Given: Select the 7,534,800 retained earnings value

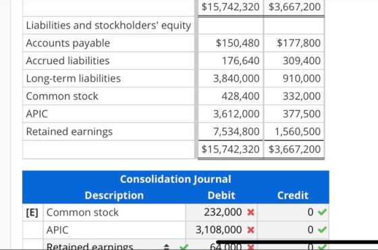Looking at the screenshot, I should (x=236, y=132).
